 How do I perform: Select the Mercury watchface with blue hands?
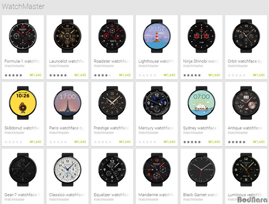[x=156, y=103]
